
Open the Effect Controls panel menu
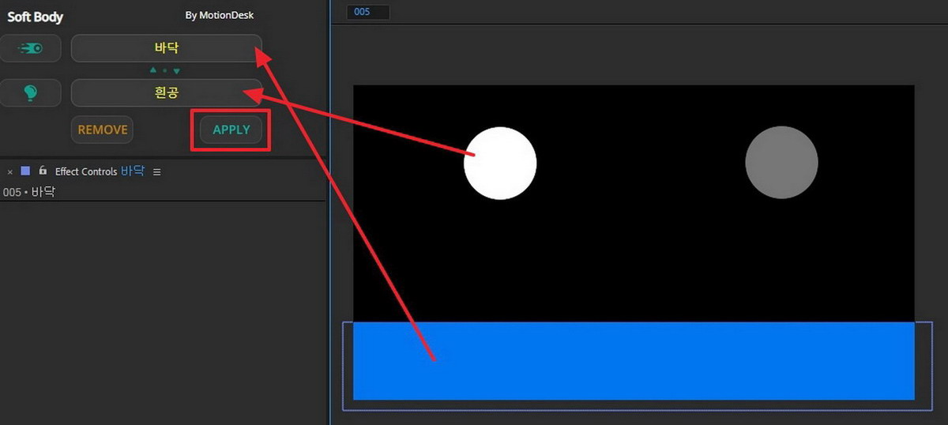pyautogui.click(x=156, y=171)
